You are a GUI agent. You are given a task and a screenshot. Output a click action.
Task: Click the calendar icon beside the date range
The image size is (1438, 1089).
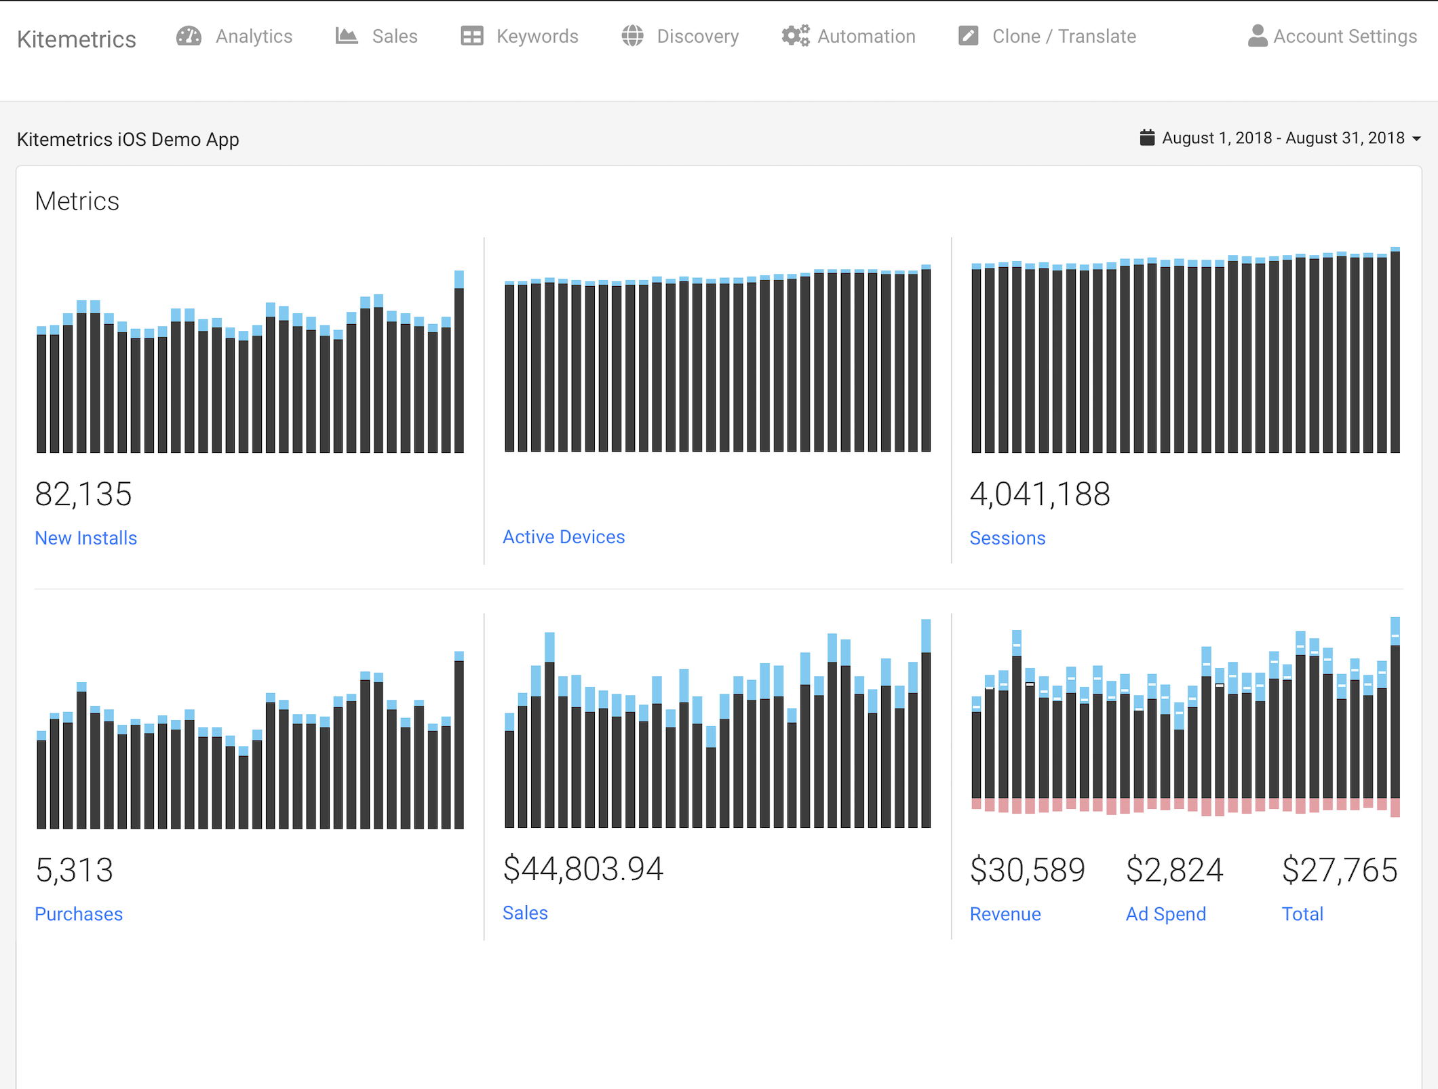pyautogui.click(x=1147, y=137)
